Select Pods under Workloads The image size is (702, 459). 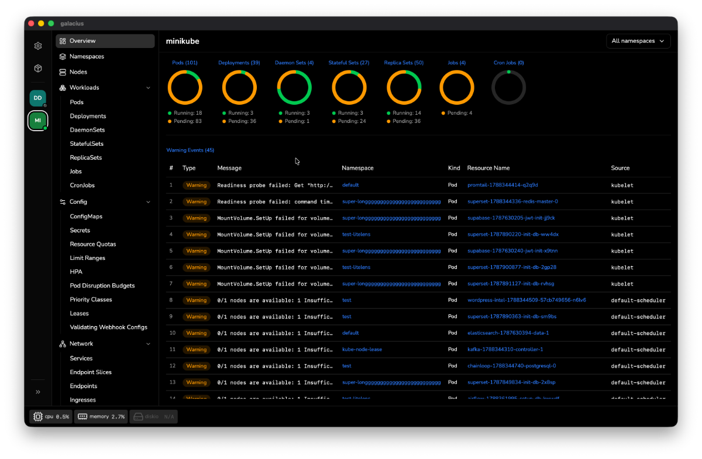tap(77, 102)
